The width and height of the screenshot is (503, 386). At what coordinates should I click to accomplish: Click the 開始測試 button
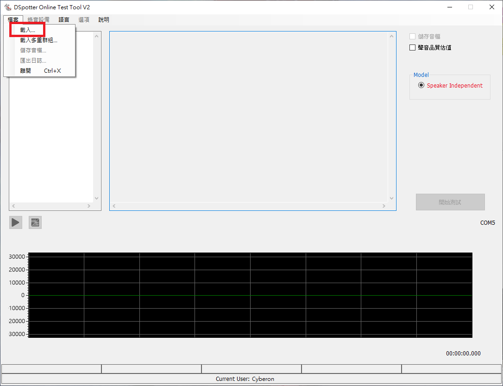450,202
